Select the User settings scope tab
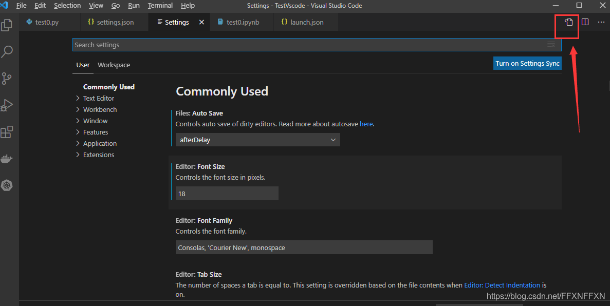Screen dimensions: 610x306 [x=83, y=65]
